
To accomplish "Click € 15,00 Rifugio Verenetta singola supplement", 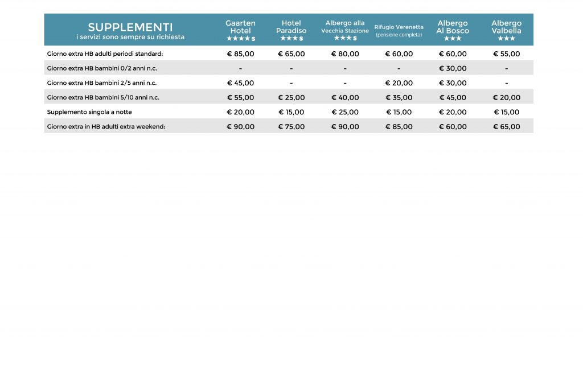I will (x=399, y=112).
